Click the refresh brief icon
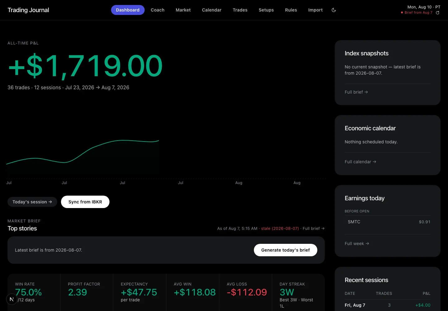The height and width of the screenshot is (311, 448). pyautogui.click(x=437, y=13)
